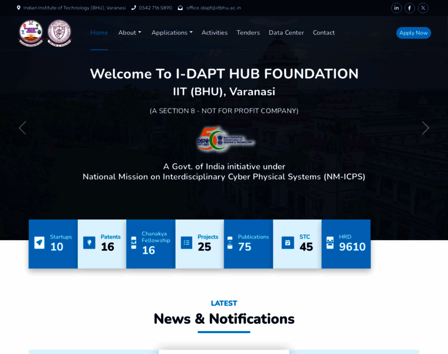
Task: Click the News & Notifications heading
Action: click(224, 319)
